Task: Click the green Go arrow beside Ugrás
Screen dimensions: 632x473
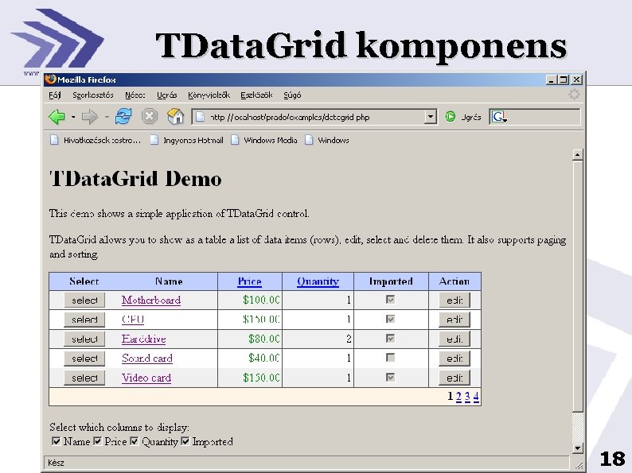Action: (x=451, y=117)
